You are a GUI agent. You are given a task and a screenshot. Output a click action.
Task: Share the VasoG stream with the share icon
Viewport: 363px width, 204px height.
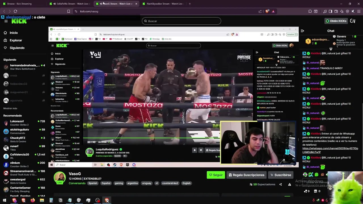(x=280, y=184)
